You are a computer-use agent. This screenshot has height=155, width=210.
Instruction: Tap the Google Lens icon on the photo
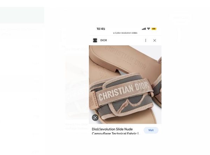click(95, 118)
